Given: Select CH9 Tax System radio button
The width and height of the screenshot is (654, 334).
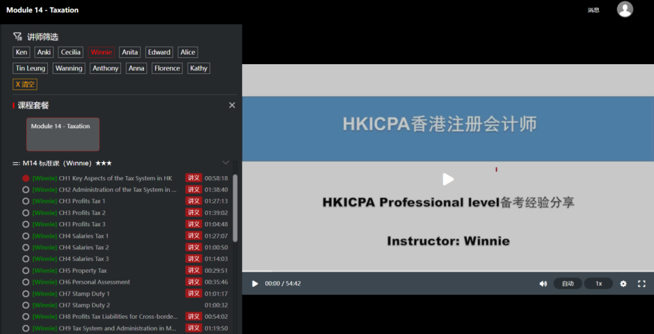Looking at the screenshot, I should point(26,328).
